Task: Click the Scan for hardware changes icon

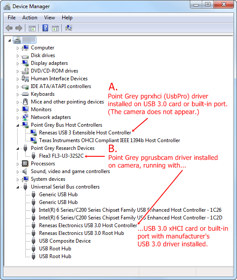Action: tap(69, 28)
